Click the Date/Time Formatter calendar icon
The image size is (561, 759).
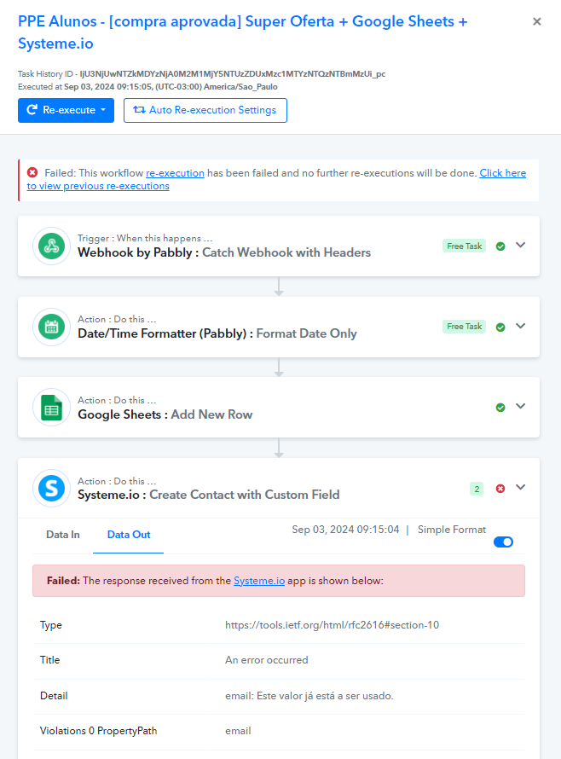coord(51,327)
